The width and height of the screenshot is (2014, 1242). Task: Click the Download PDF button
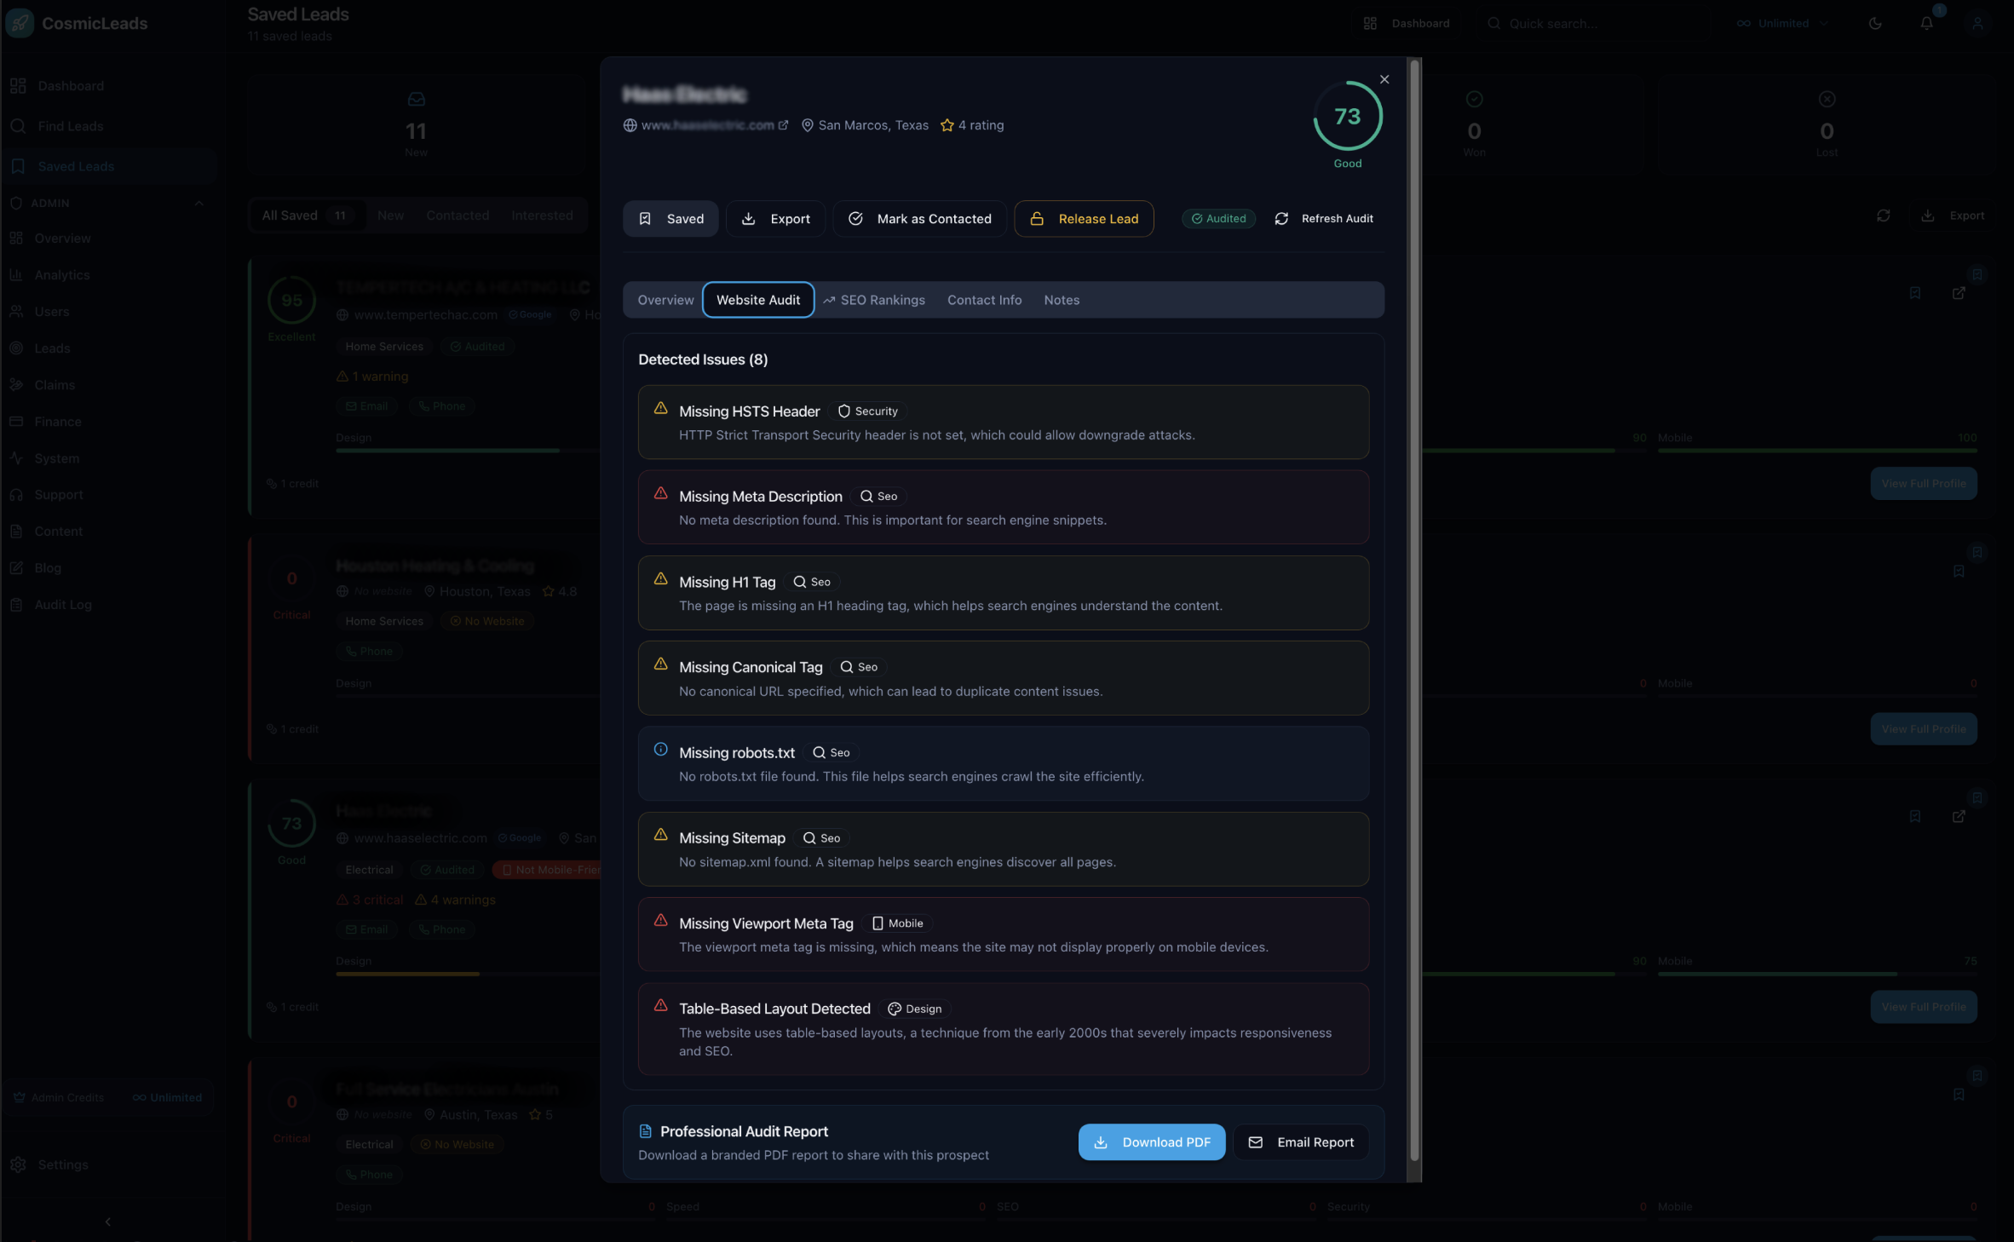[x=1151, y=1141]
